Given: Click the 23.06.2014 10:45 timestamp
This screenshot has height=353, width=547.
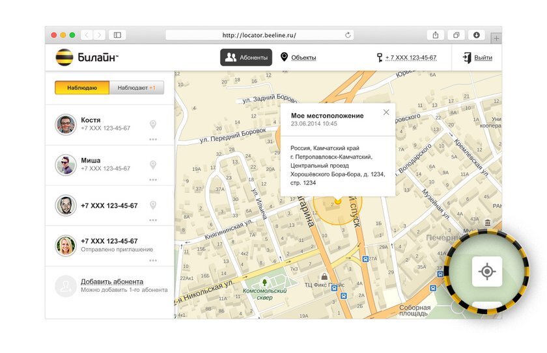Looking at the screenshot, I should (x=314, y=124).
